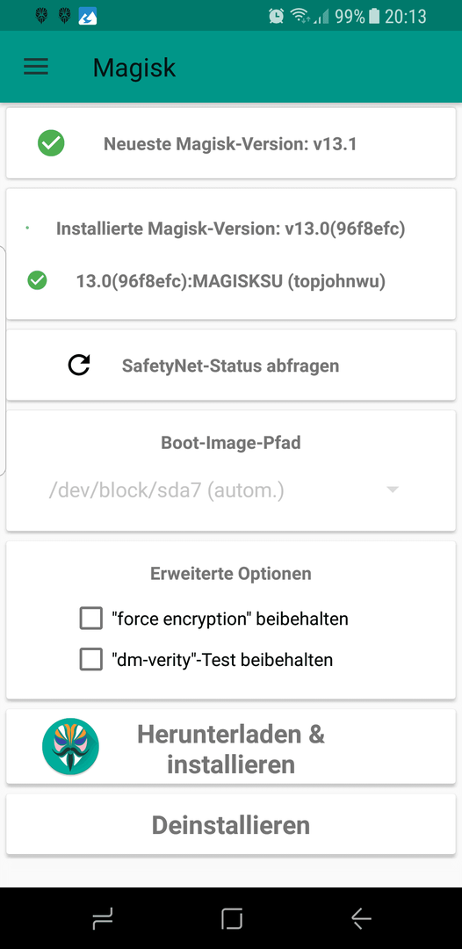This screenshot has height=949, width=462.
Task: Tap the photo notification icon in status bar
Action: click(x=88, y=16)
